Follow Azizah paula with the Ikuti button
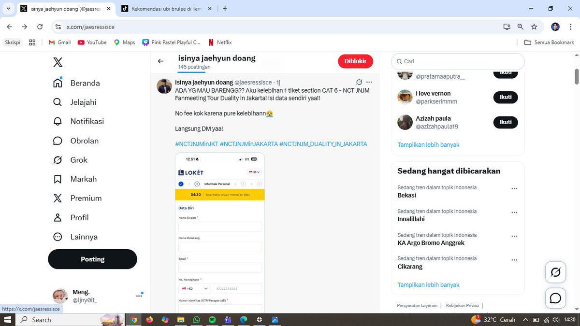The height and width of the screenshot is (326, 580). [506, 122]
